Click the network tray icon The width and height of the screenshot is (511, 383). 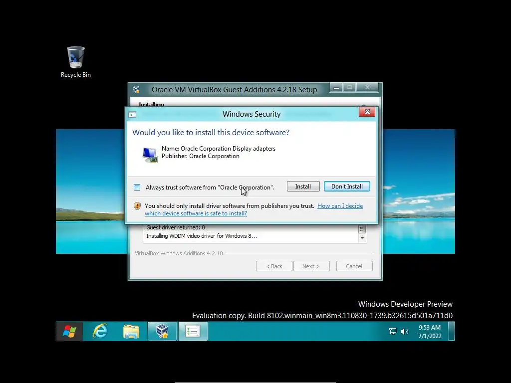393,332
